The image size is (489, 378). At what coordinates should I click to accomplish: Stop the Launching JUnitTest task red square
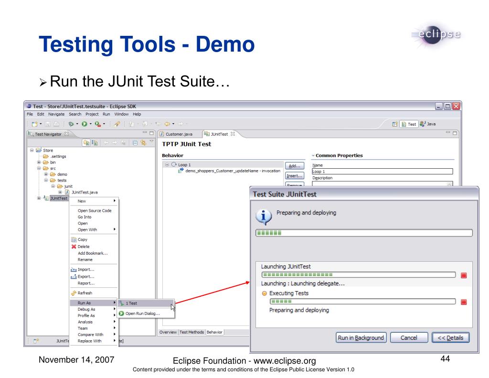tap(464, 275)
